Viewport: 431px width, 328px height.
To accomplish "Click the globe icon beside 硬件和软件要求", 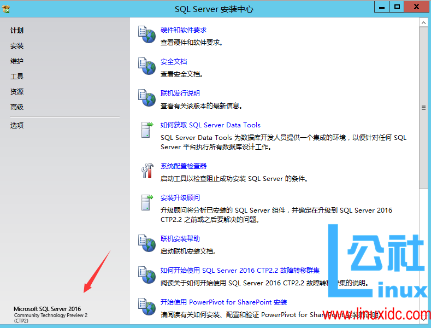I will click(147, 34).
